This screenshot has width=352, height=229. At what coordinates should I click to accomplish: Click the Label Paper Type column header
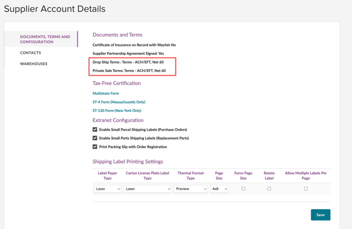coord(108,176)
